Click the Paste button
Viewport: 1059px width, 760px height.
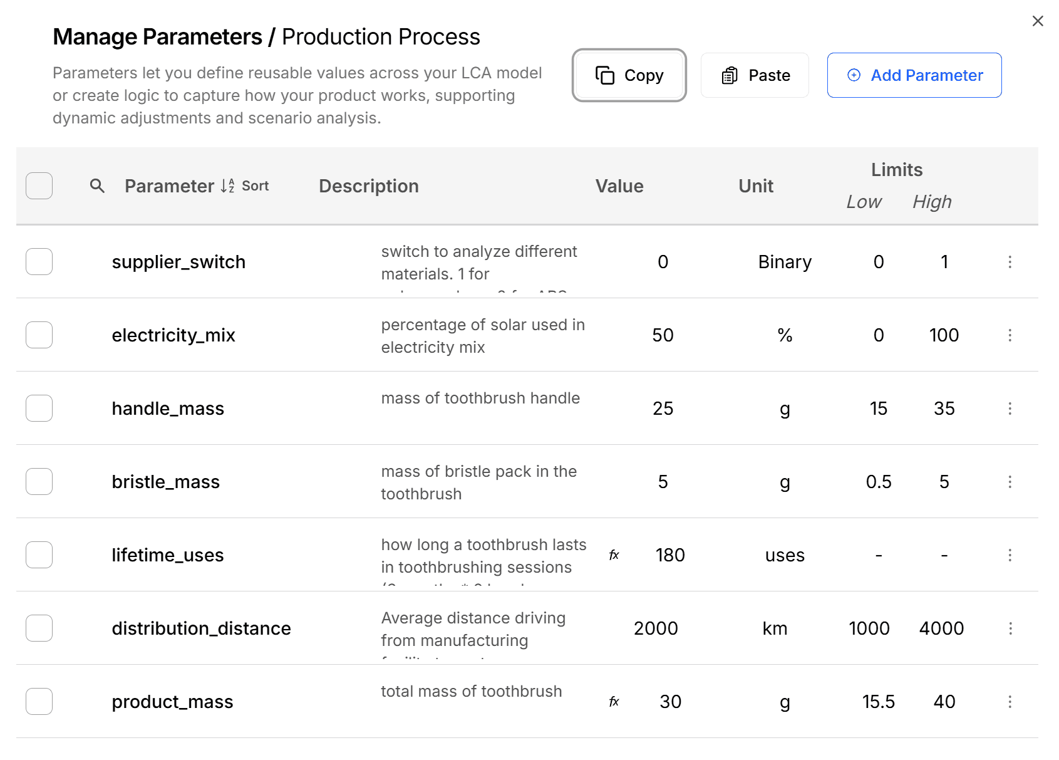755,75
